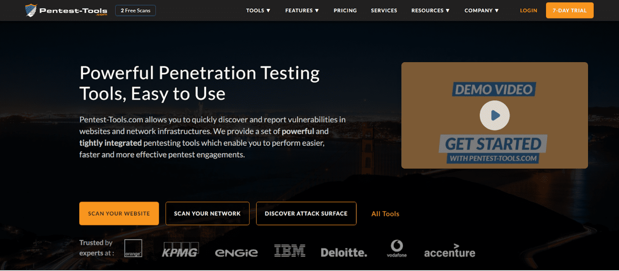The width and height of the screenshot is (619, 271).
Task: Click the ENGIE logo
Action: (x=236, y=252)
